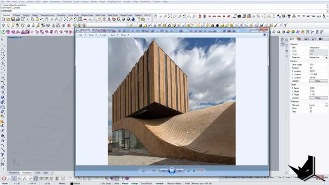Save the model with the floppy disk icon

point(13,19)
